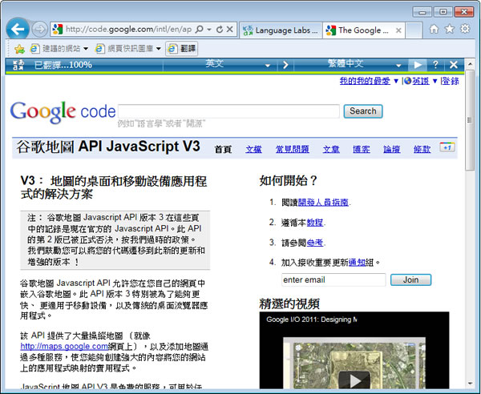
Task: Click the Join button
Action: pyautogui.click(x=410, y=280)
